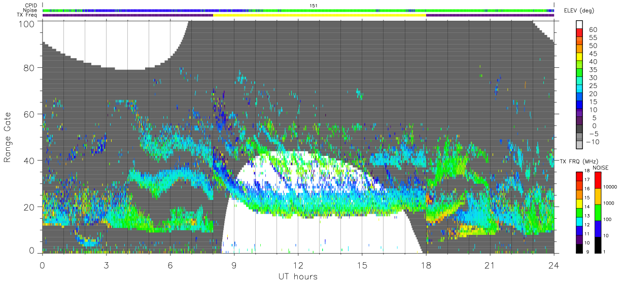Pick the cyan ELEV swatch between 25 and 30
Viewport: 623px width, 287px height.
point(579,81)
